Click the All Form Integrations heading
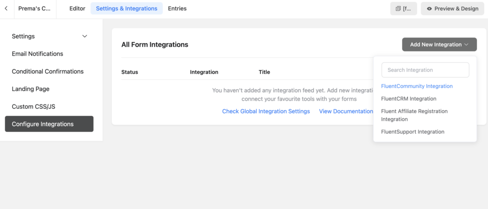Screen dimensions: 488x209 (x=155, y=45)
